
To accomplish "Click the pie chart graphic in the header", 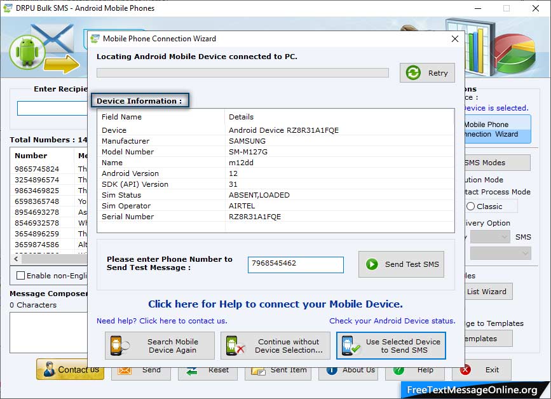I will 516,53.
